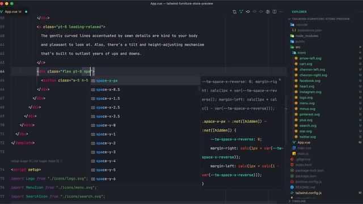Place cursor on the script setup line

pos(26,170)
